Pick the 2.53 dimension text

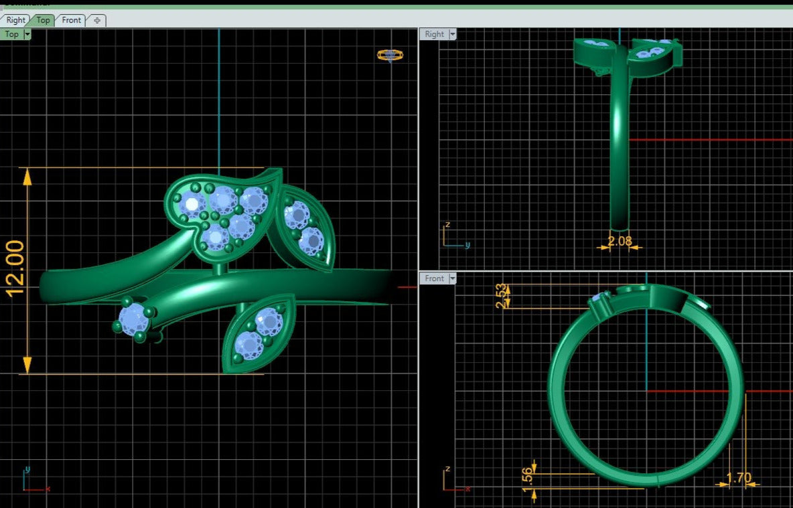pyautogui.click(x=500, y=297)
